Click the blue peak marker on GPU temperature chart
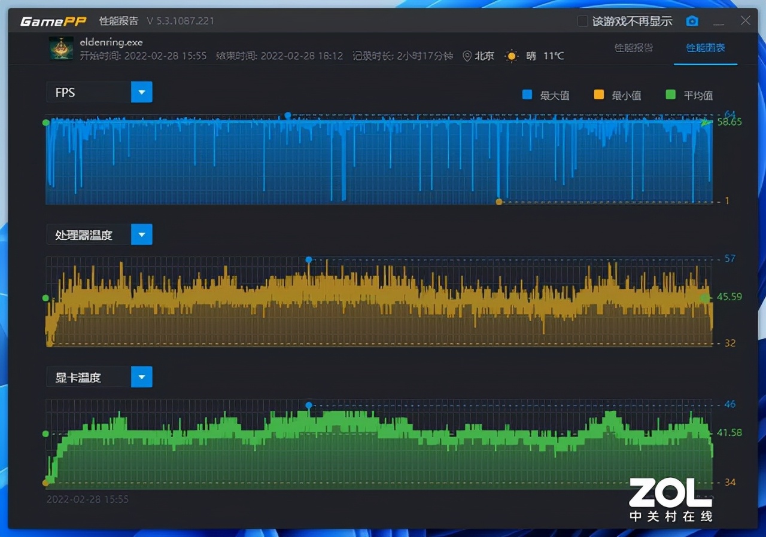The height and width of the screenshot is (537, 766). pyautogui.click(x=309, y=405)
